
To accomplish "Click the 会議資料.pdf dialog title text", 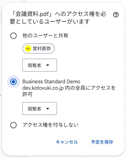I will click(x=58, y=18).
